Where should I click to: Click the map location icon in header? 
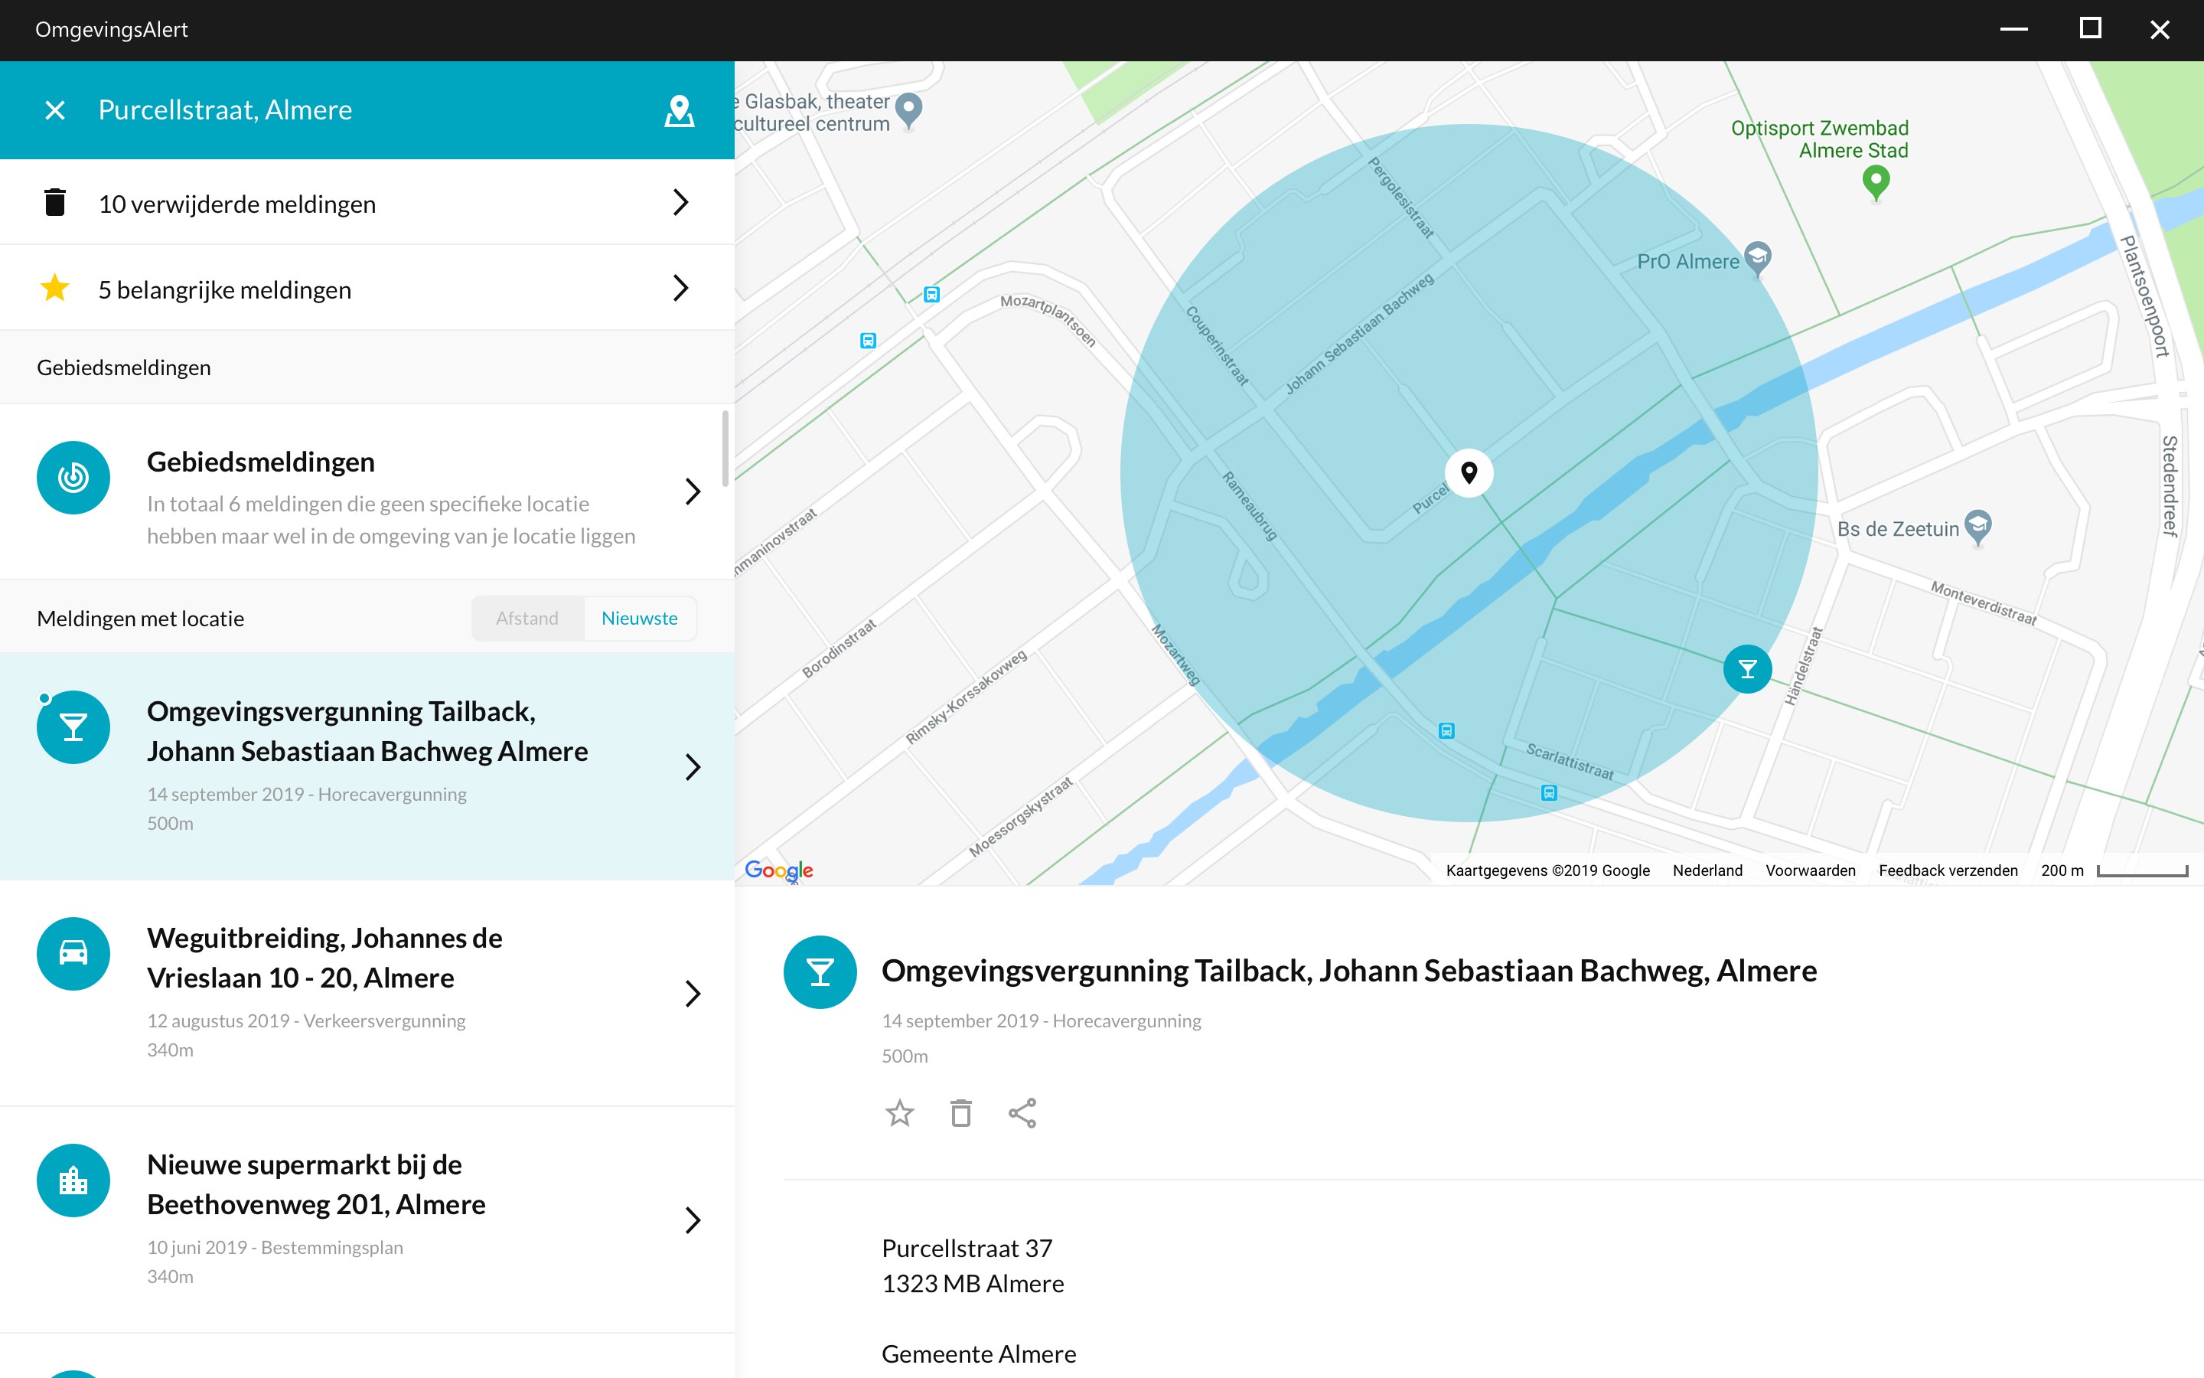tap(679, 110)
